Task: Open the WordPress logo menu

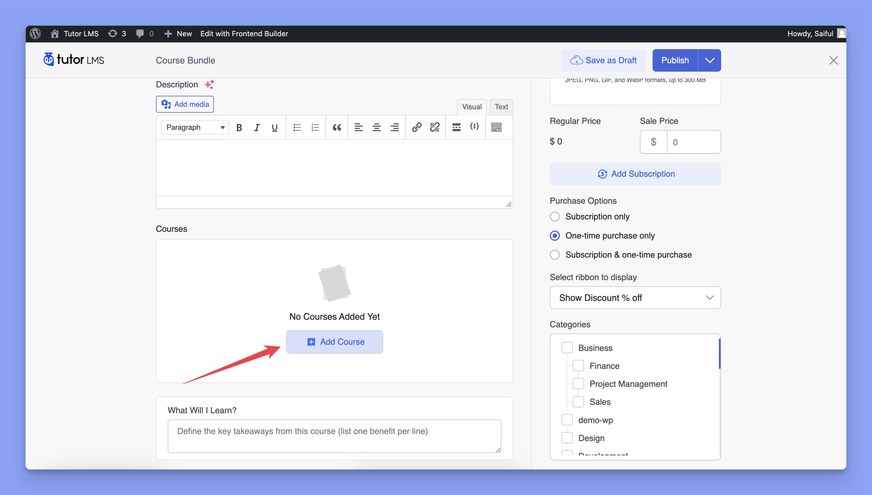Action: coord(35,33)
